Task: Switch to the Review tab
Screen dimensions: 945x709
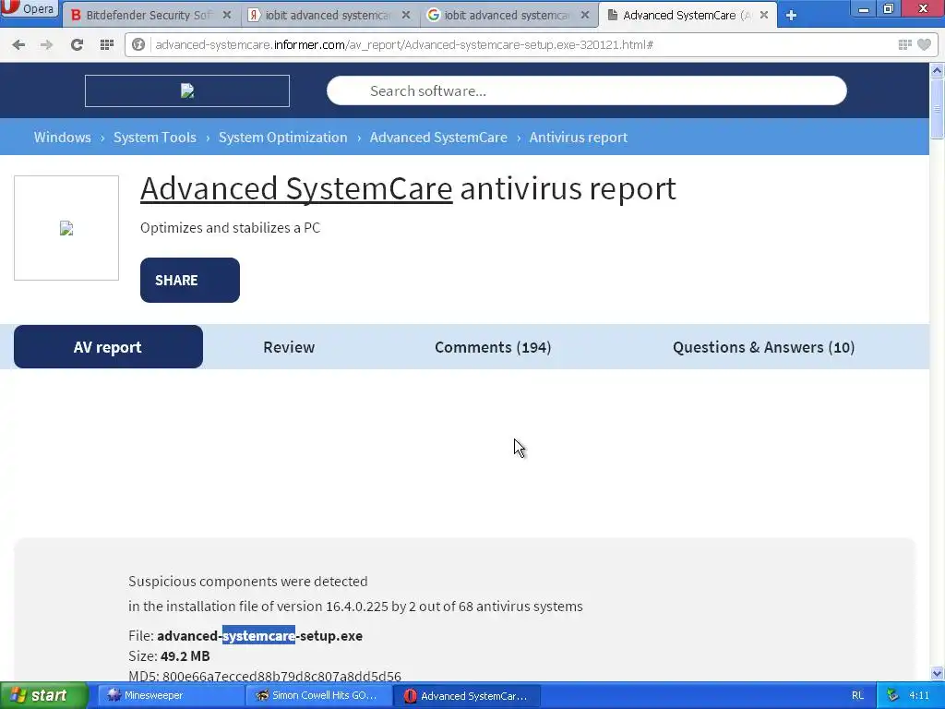Action: 289,347
